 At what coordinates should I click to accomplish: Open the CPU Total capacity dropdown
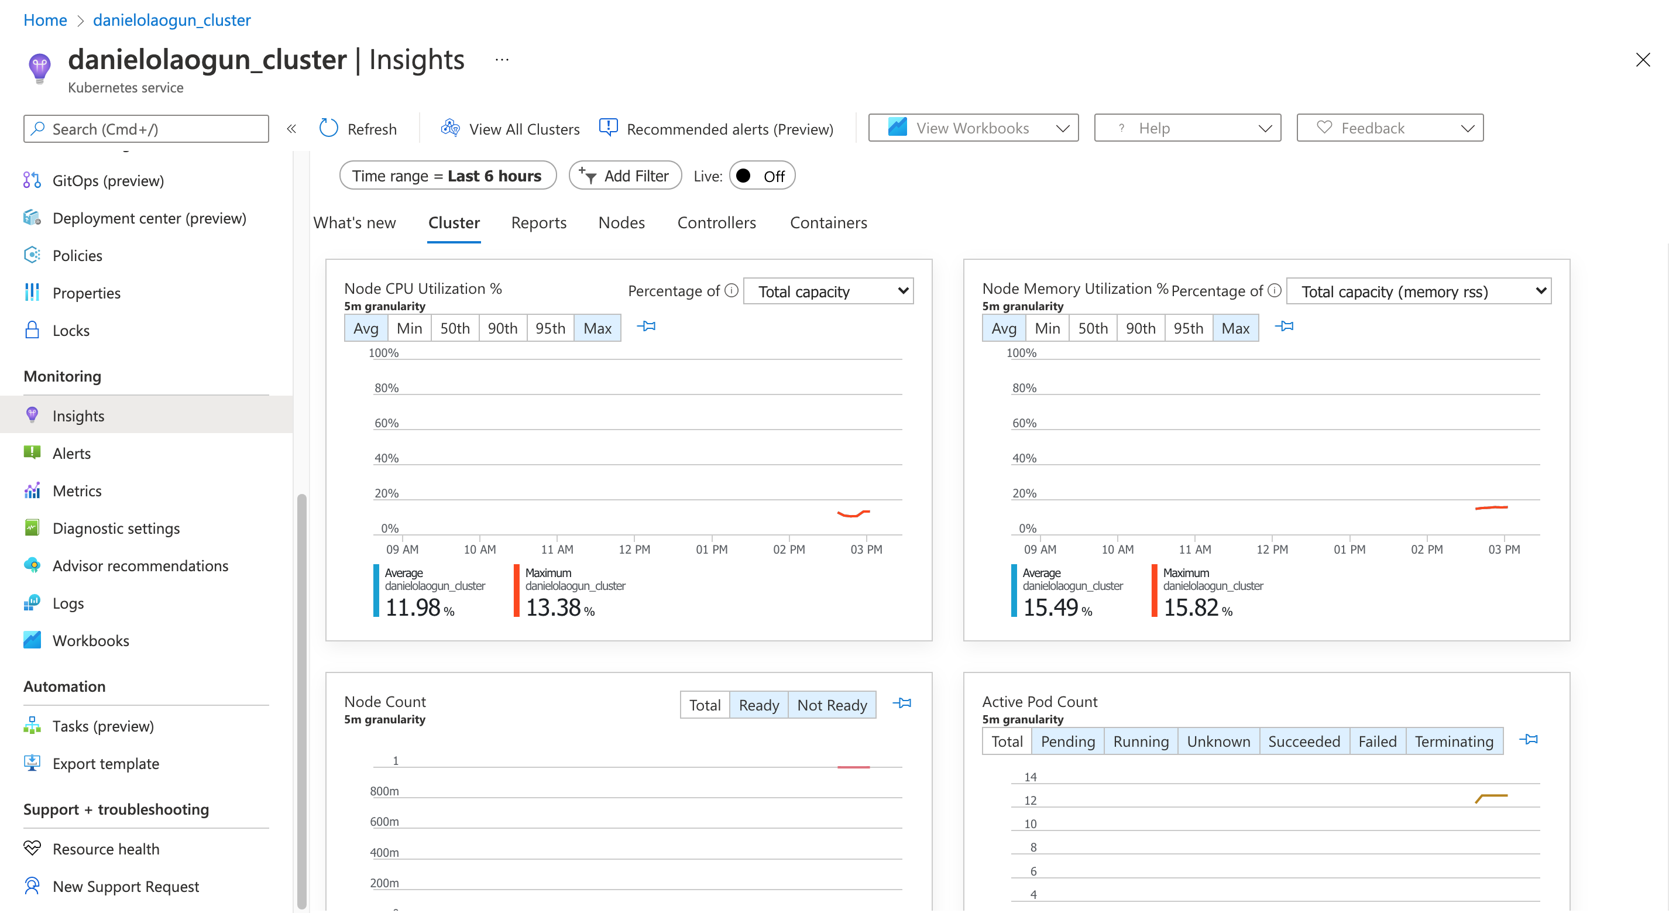tap(828, 291)
